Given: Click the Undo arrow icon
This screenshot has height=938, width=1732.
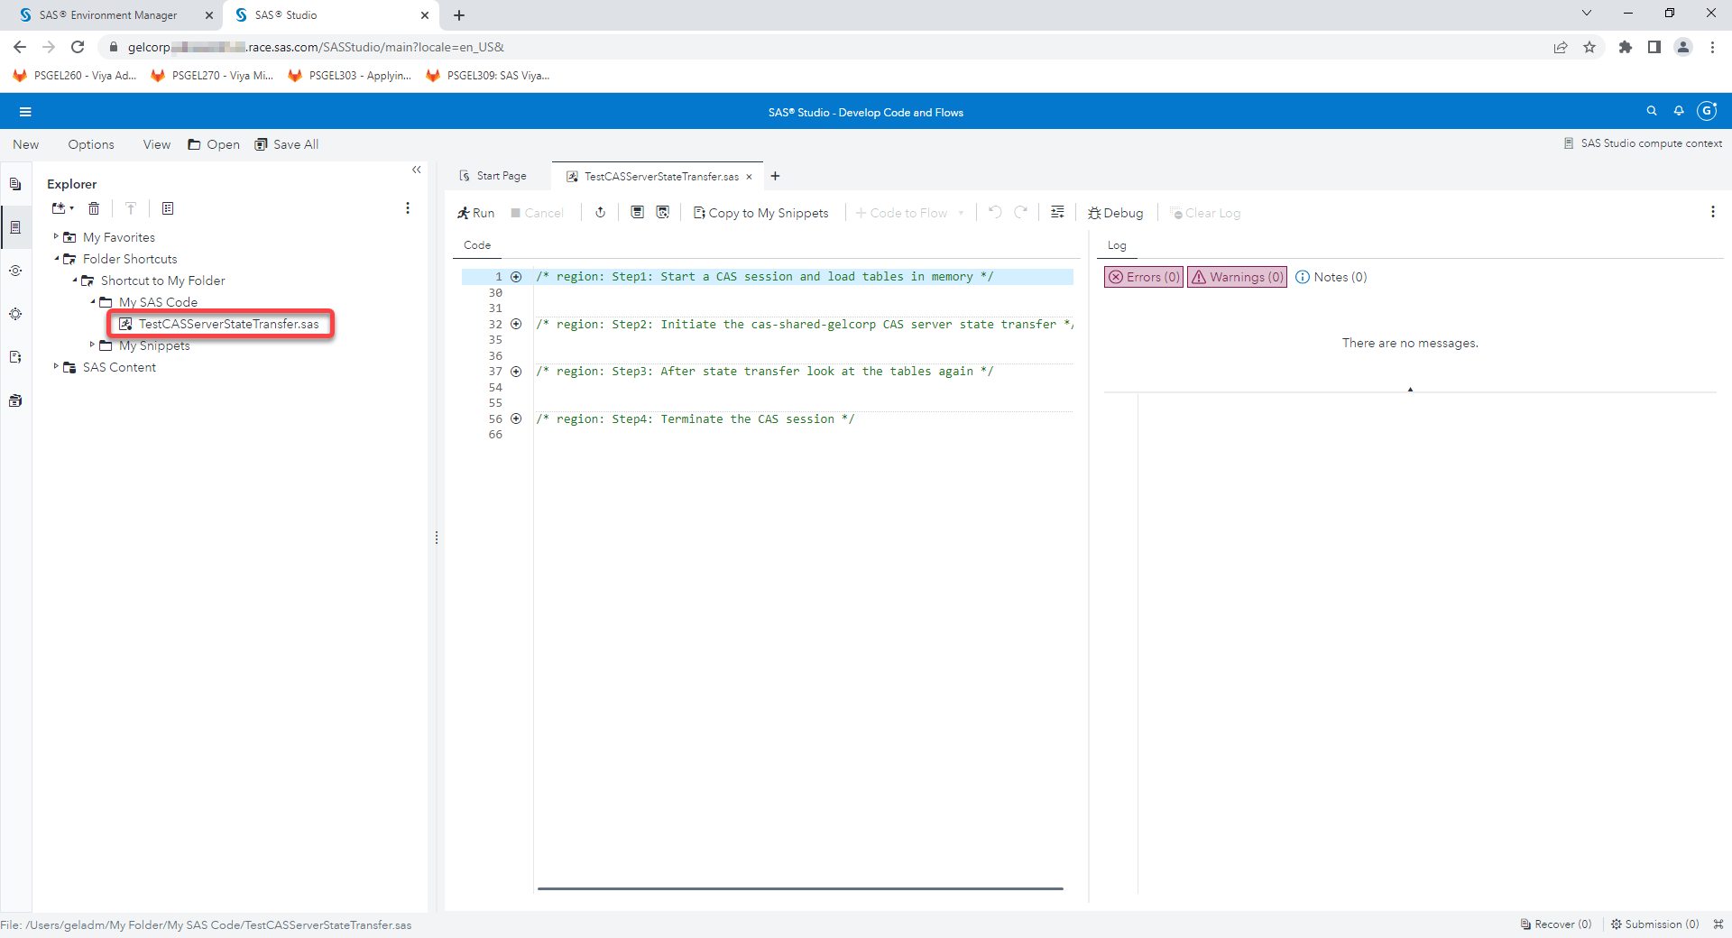Looking at the screenshot, I should pyautogui.click(x=995, y=212).
